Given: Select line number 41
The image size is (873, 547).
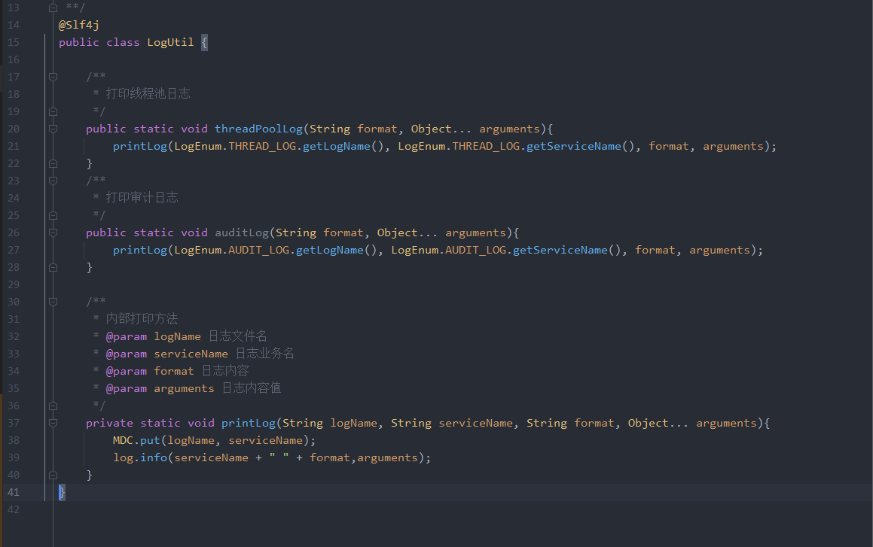Looking at the screenshot, I should [14, 491].
